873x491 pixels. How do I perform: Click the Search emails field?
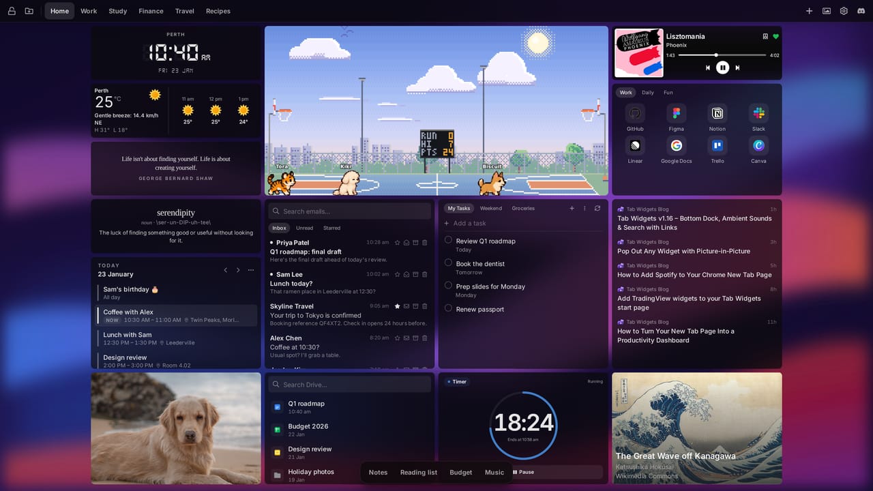click(x=349, y=211)
